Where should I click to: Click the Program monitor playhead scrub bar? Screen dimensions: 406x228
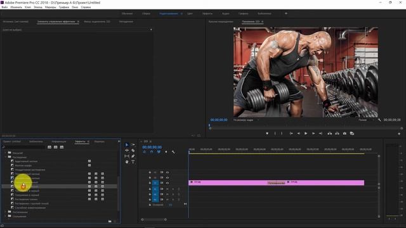click(306, 125)
